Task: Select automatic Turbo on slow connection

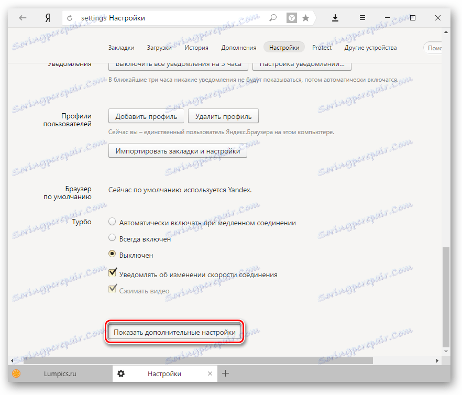Action: 112,222
